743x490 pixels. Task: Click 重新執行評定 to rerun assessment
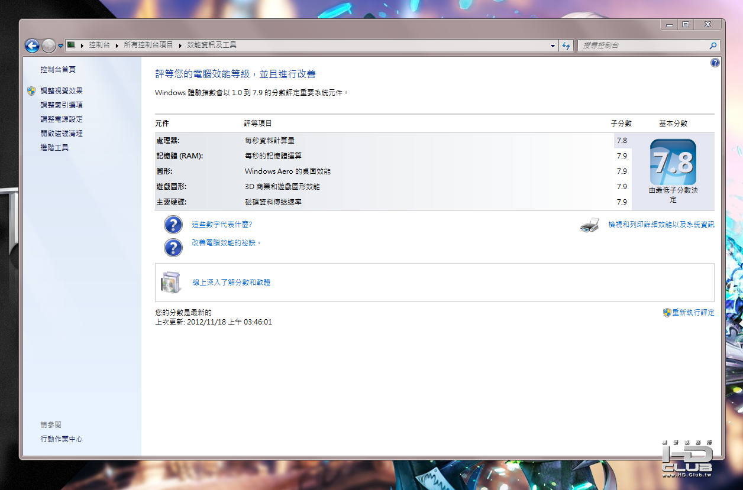click(x=693, y=313)
